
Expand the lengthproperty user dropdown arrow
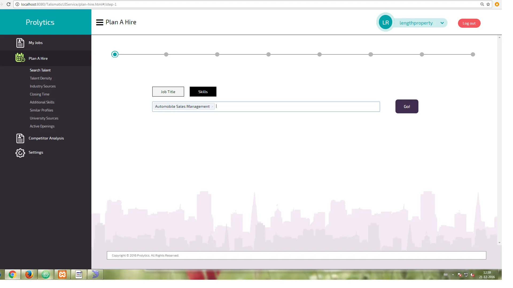pyautogui.click(x=442, y=23)
